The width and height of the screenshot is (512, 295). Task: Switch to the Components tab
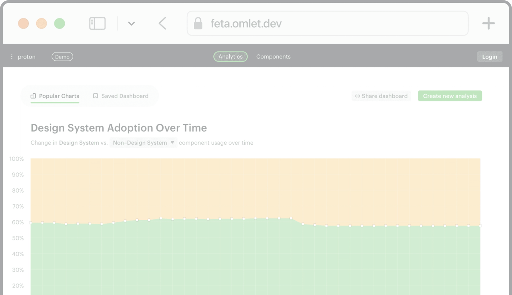point(273,56)
